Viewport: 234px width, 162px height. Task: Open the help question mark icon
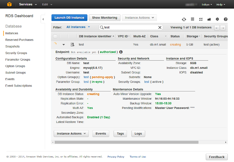coord(226,19)
